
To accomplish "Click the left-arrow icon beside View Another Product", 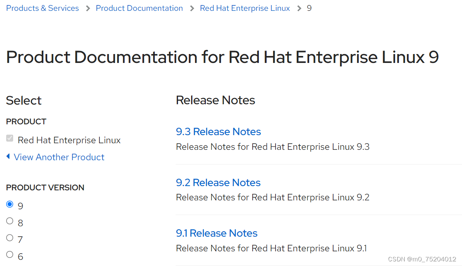I will click(9, 157).
